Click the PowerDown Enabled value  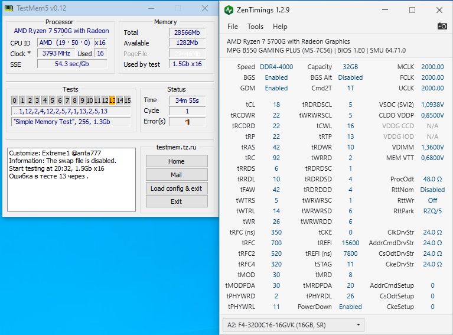pyautogui.click(x=350, y=307)
